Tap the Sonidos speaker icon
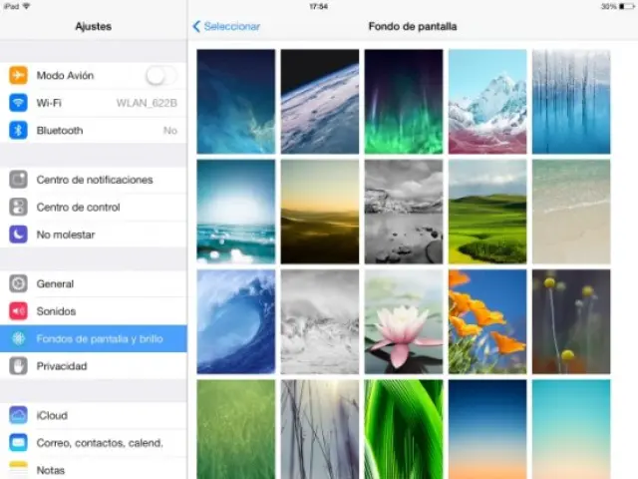The height and width of the screenshot is (479, 638). (x=18, y=310)
